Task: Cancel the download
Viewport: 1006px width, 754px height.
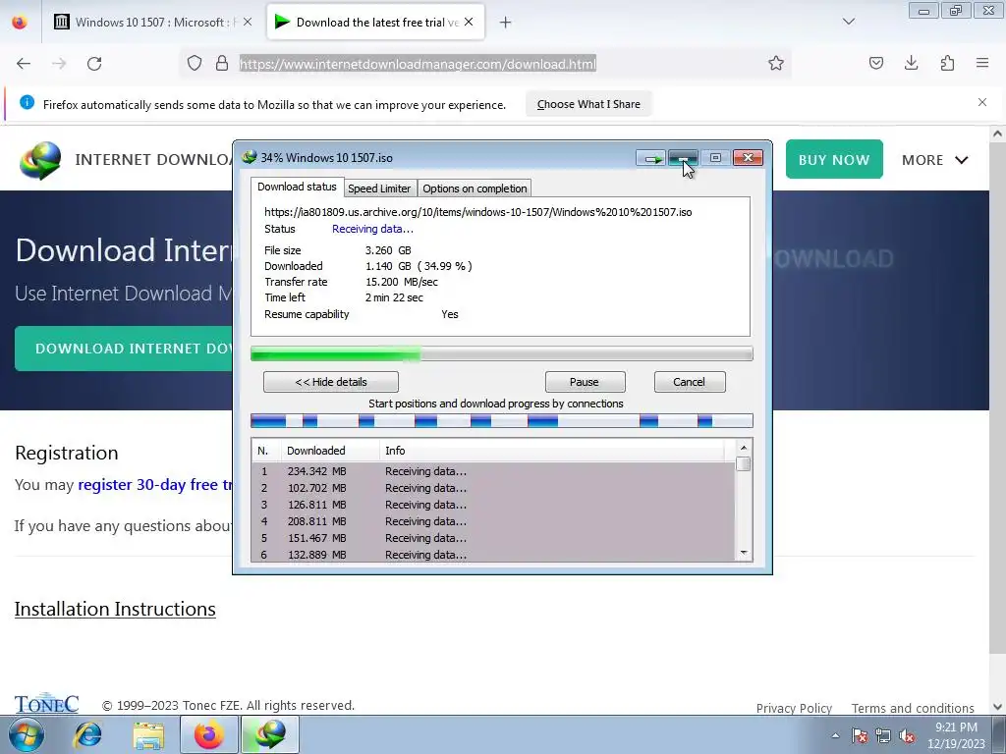Action: [690, 382]
